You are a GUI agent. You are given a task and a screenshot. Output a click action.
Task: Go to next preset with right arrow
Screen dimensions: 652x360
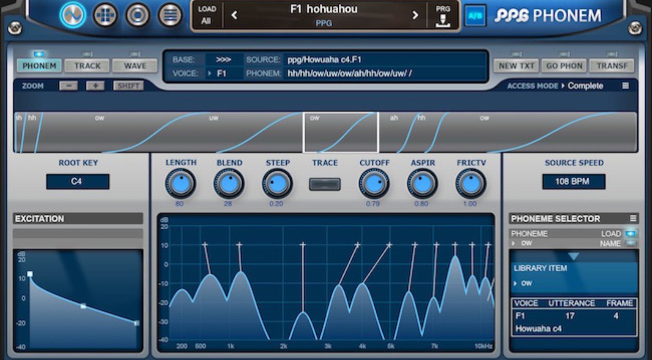(x=415, y=16)
